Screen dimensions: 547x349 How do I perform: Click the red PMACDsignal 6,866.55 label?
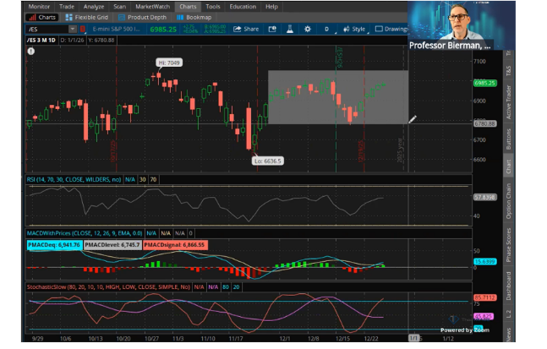[175, 245]
